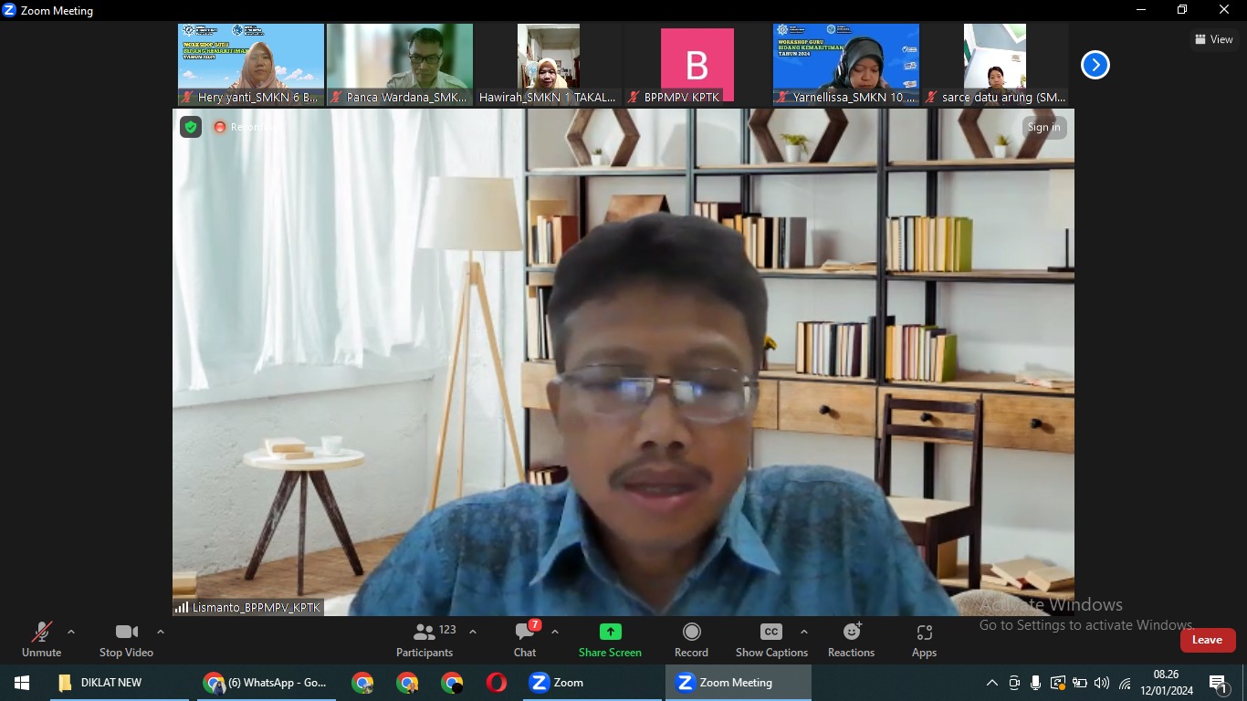This screenshot has height=701, width=1247.
Task: Stop the camera video
Action: point(126,639)
